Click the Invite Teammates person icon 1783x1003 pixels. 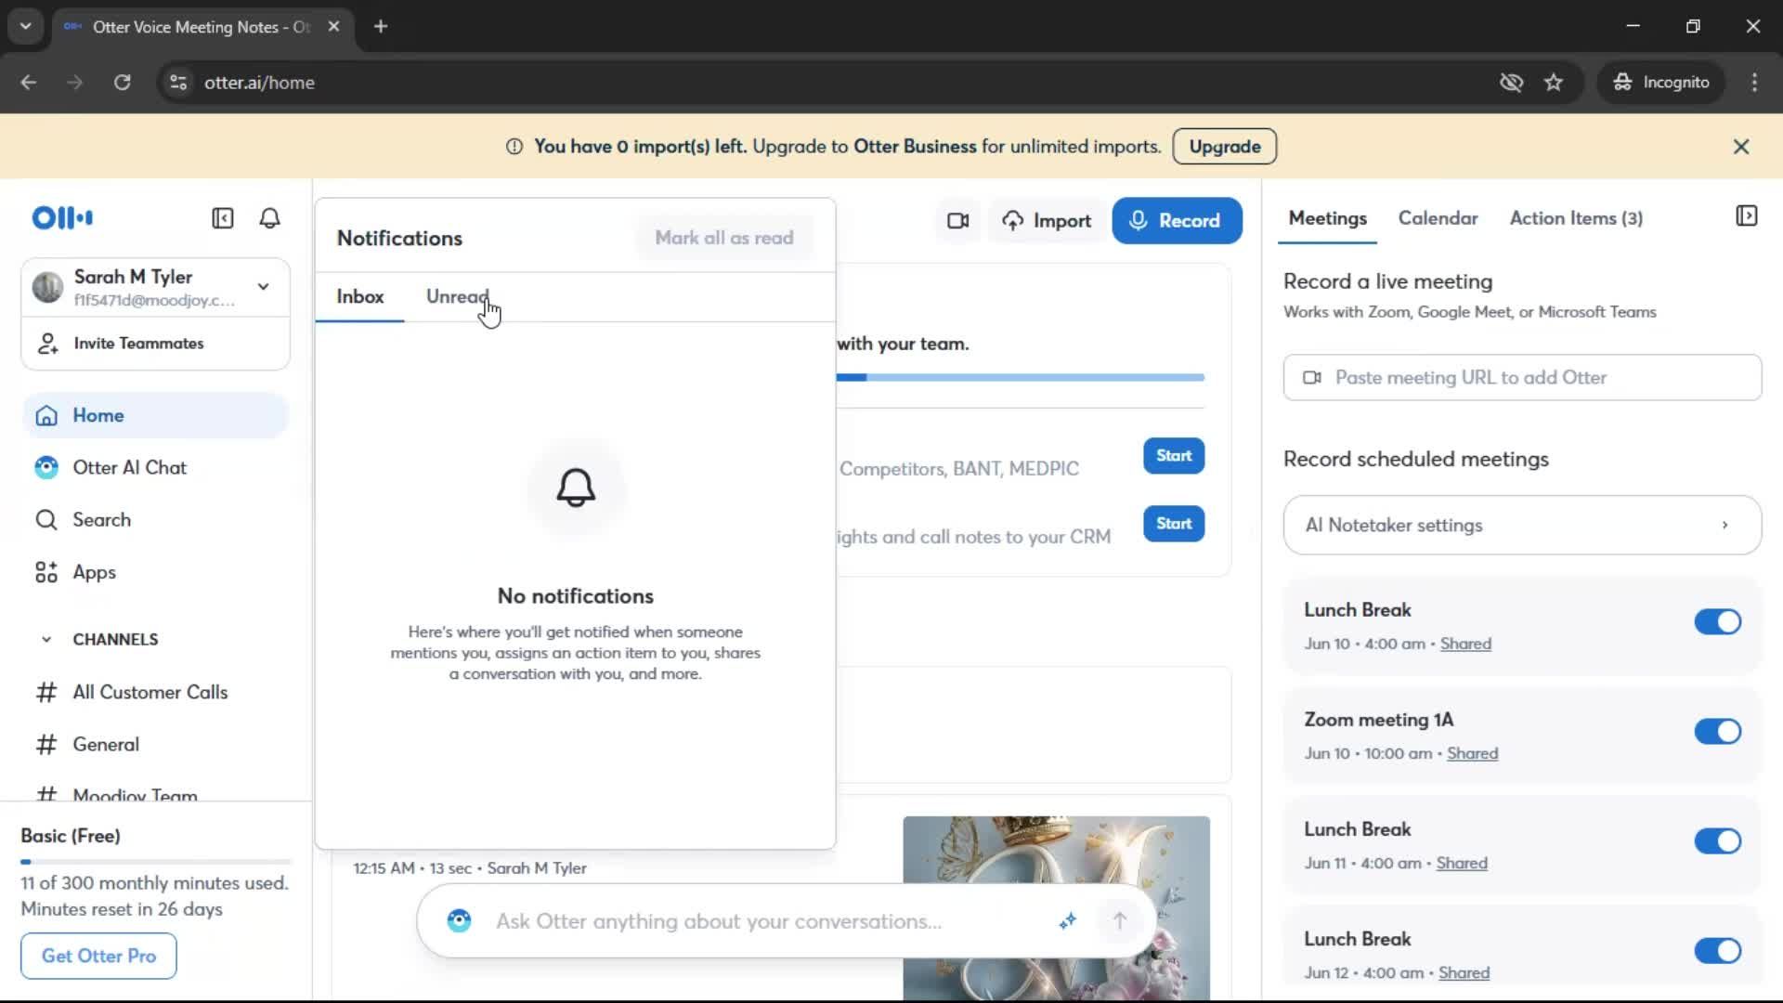(x=47, y=344)
